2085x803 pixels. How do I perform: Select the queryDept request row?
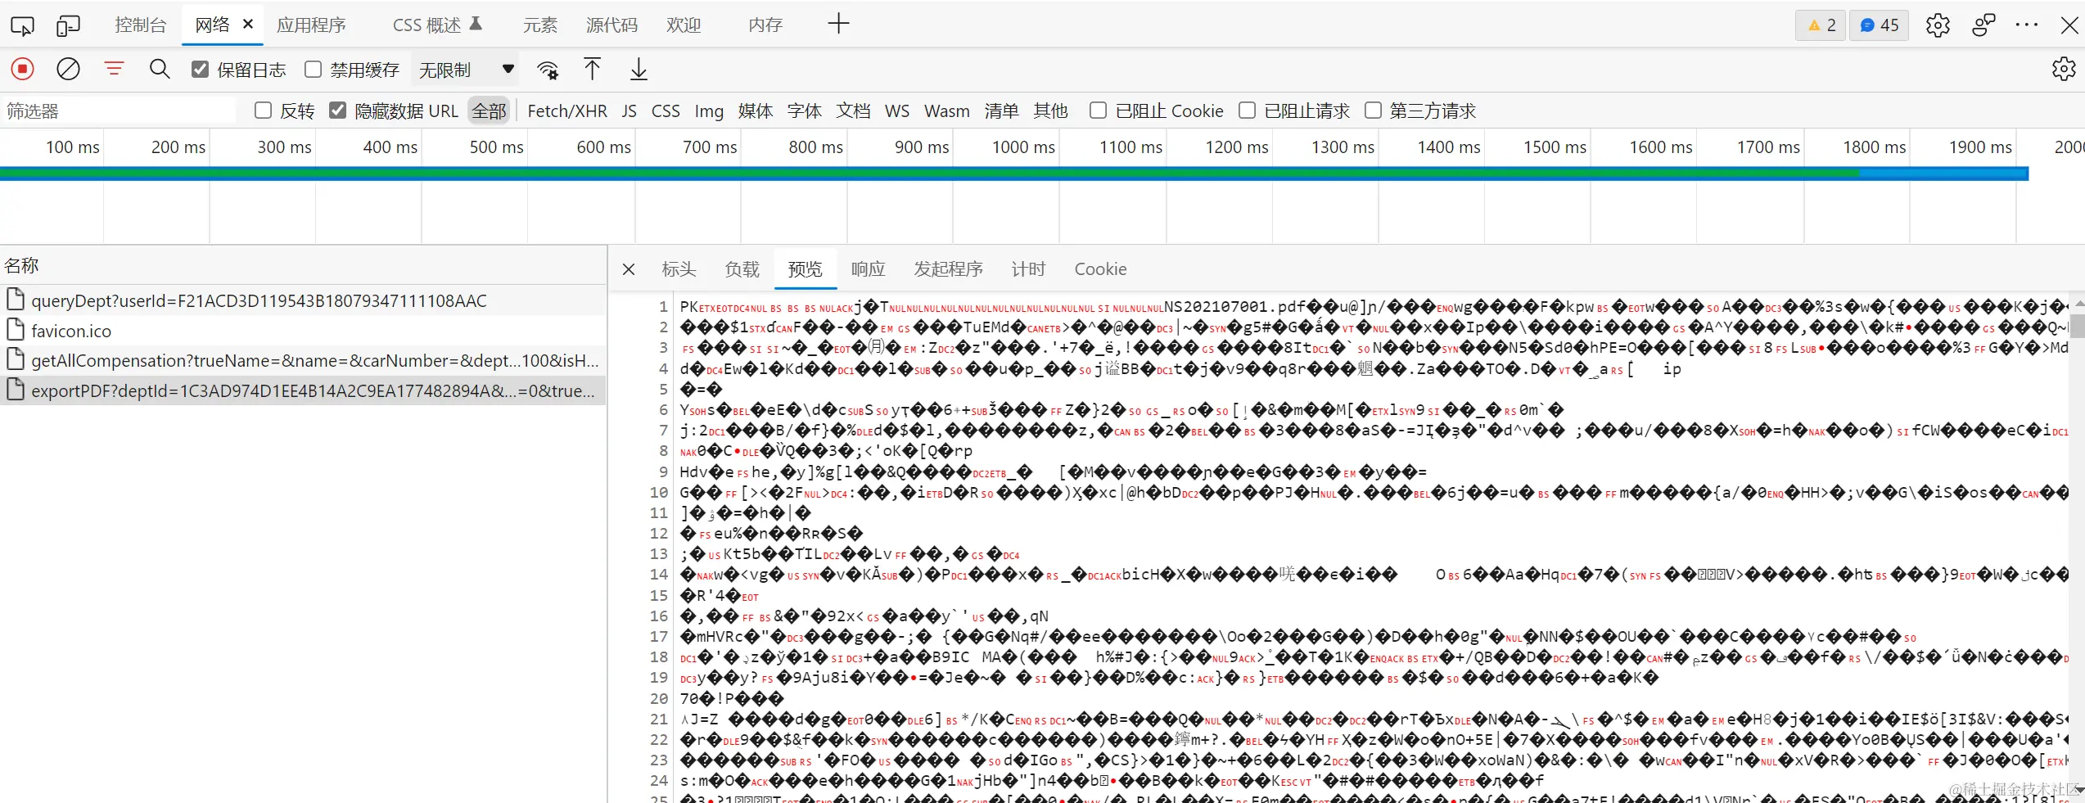point(303,300)
